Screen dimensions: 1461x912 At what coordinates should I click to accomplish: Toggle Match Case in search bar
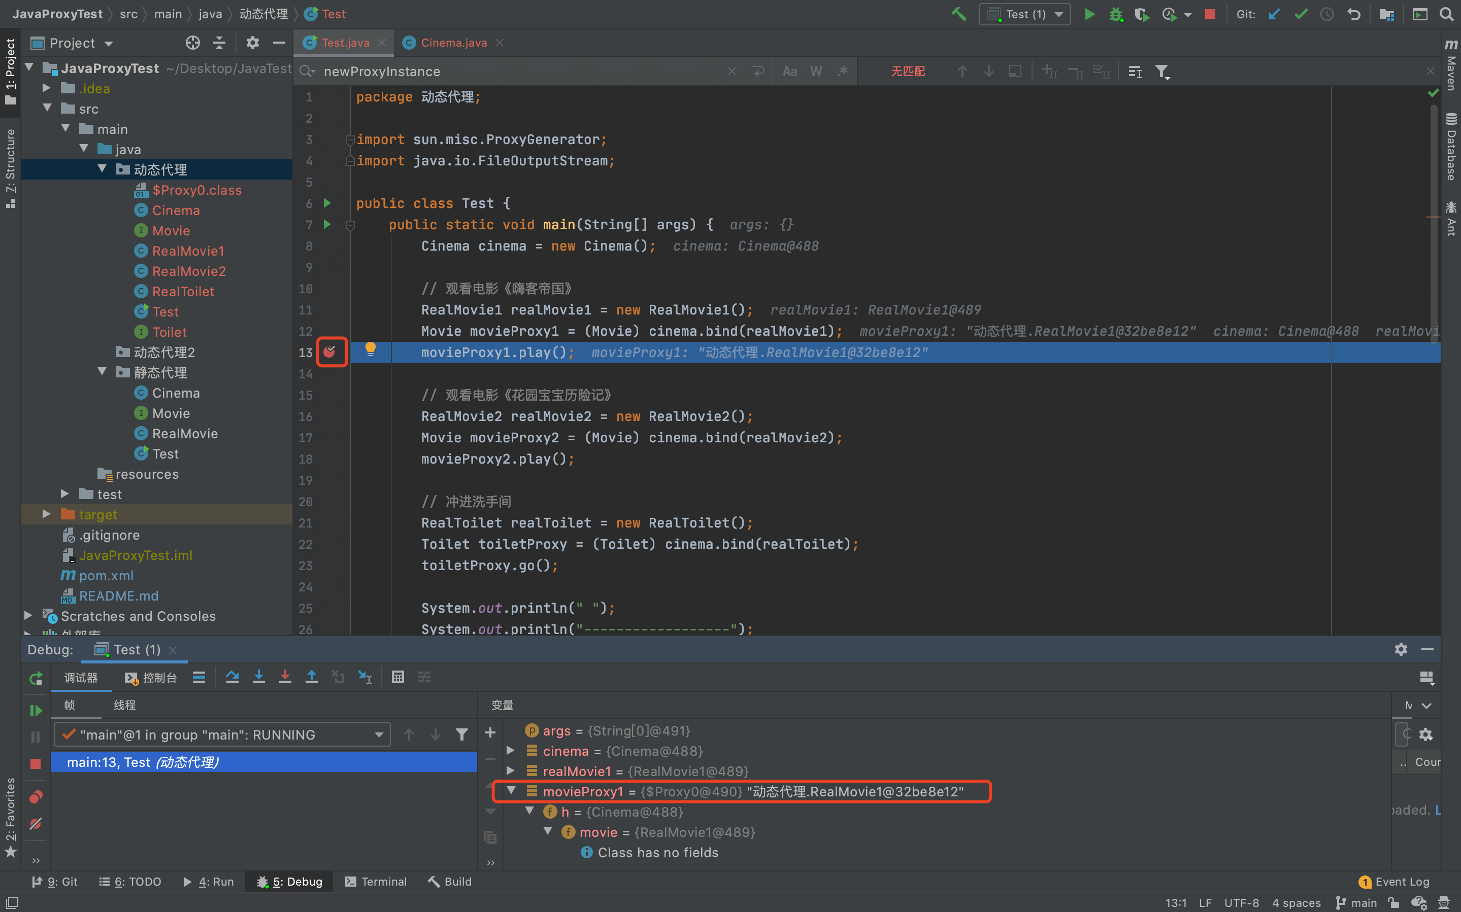[789, 71]
